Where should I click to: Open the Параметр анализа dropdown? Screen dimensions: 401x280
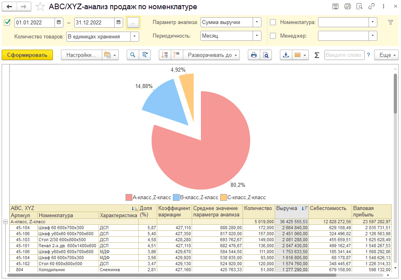pyautogui.click(x=257, y=22)
